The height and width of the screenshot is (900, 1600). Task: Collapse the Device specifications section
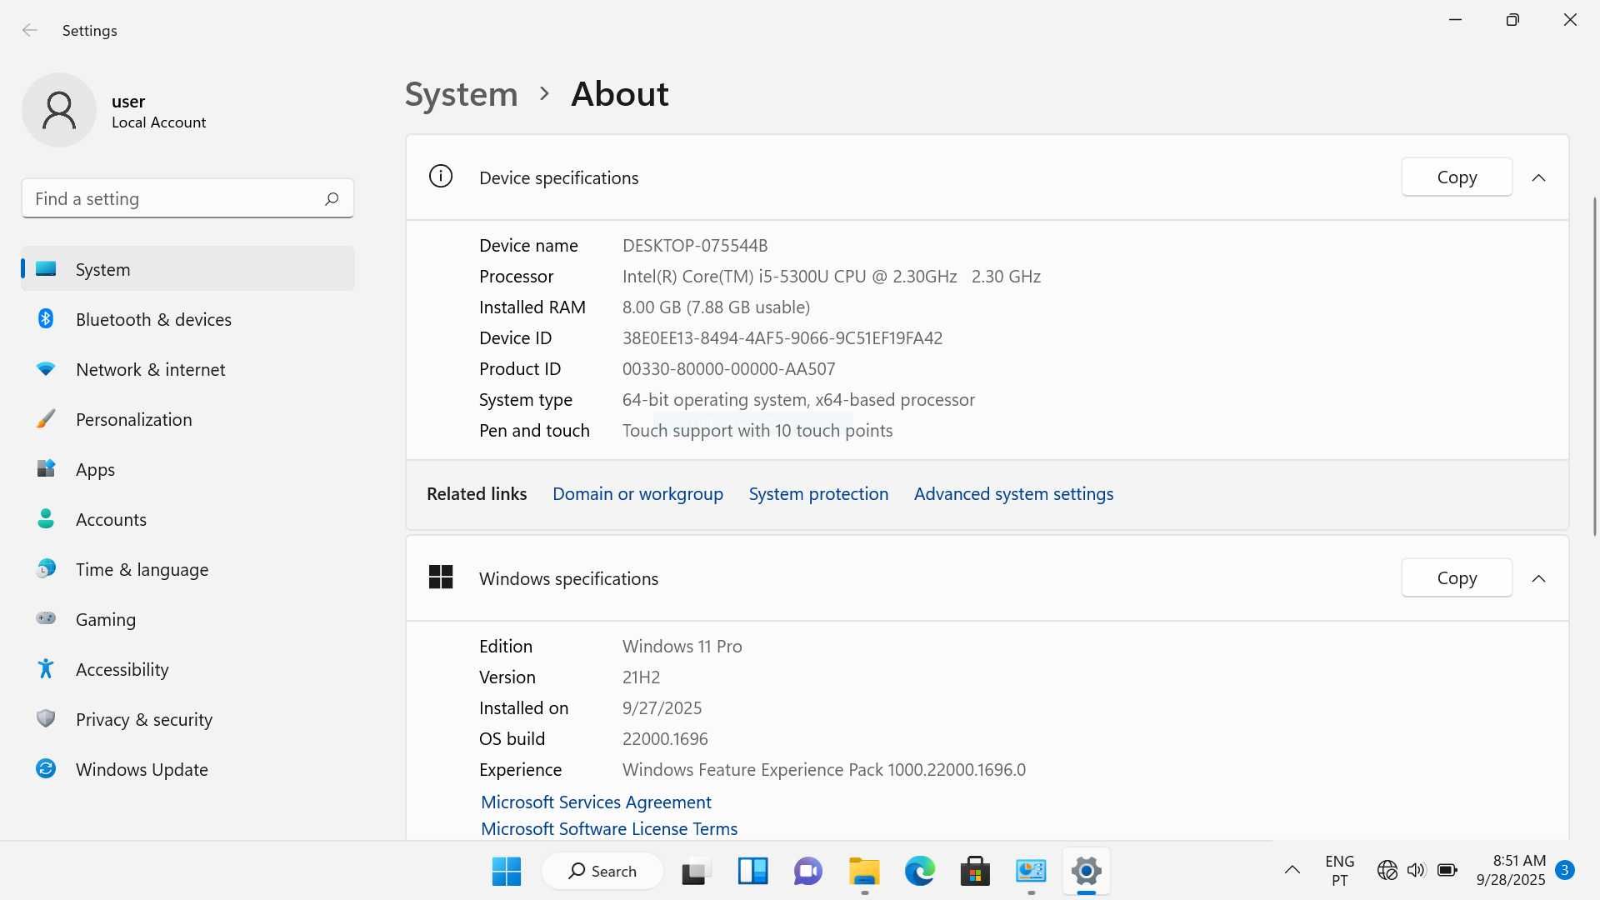[x=1539, y=177]
